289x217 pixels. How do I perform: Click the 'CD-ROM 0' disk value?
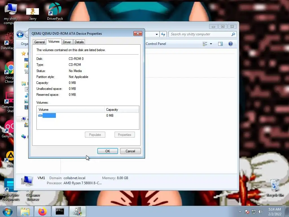pos(76,59)
